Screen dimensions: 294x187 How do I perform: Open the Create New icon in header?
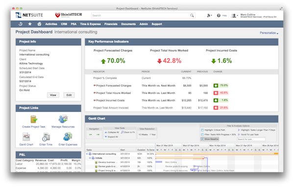[x=209, y=16]
